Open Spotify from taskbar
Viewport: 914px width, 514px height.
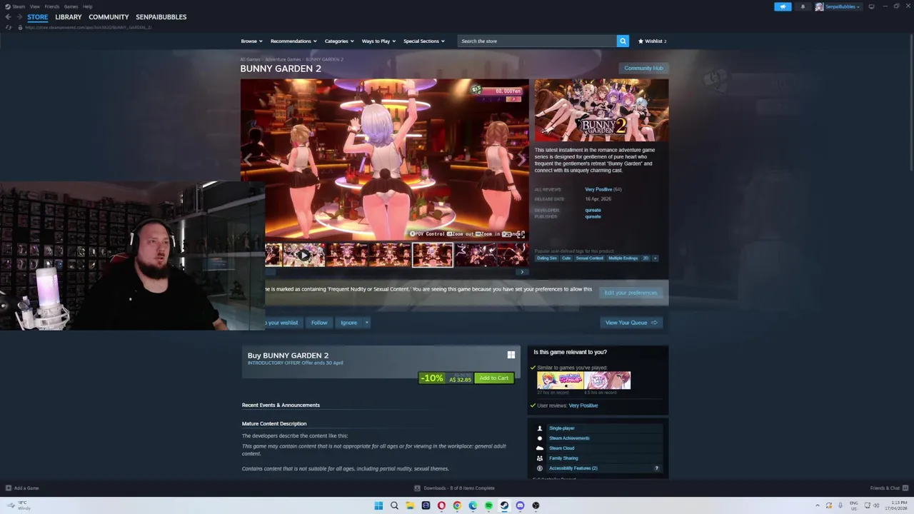point(488,505)
